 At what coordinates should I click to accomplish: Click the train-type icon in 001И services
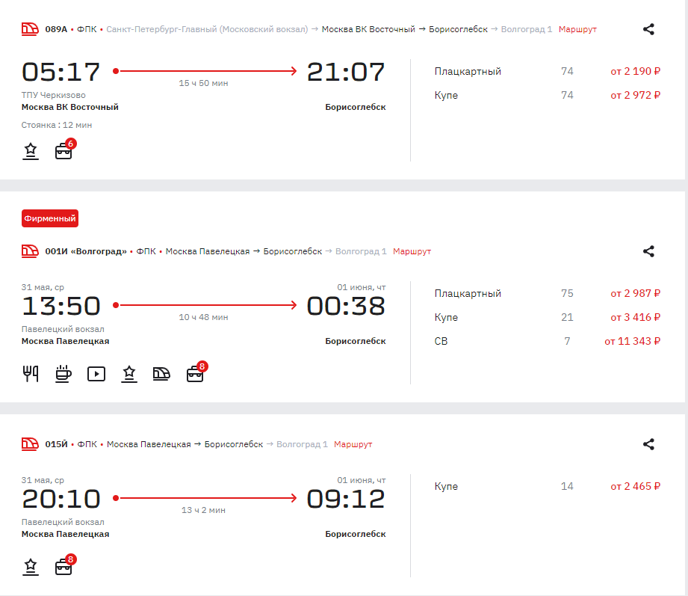pyautogui.click(x=161, y=374)
